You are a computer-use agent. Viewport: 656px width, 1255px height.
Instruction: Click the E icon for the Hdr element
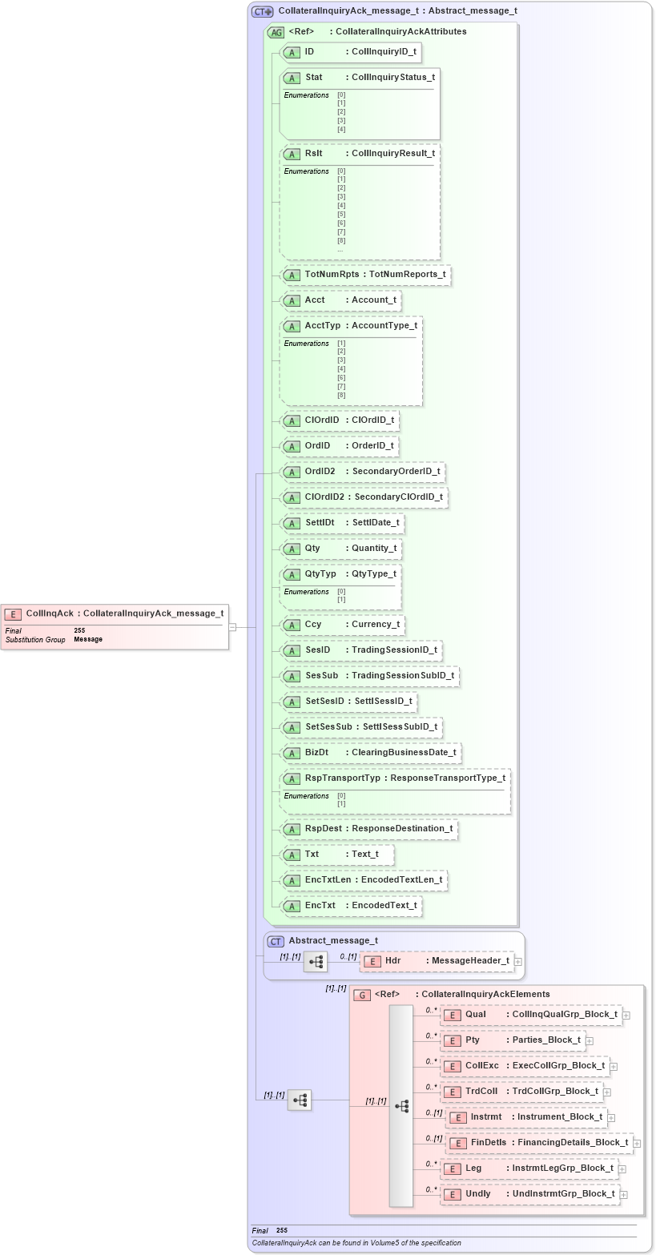[x=372, y=960]
